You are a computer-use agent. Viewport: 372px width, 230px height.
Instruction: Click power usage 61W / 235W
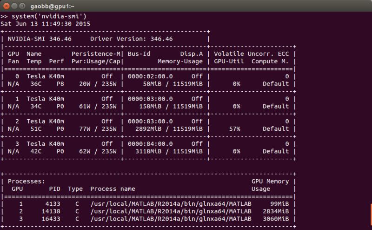pos(98,107)
